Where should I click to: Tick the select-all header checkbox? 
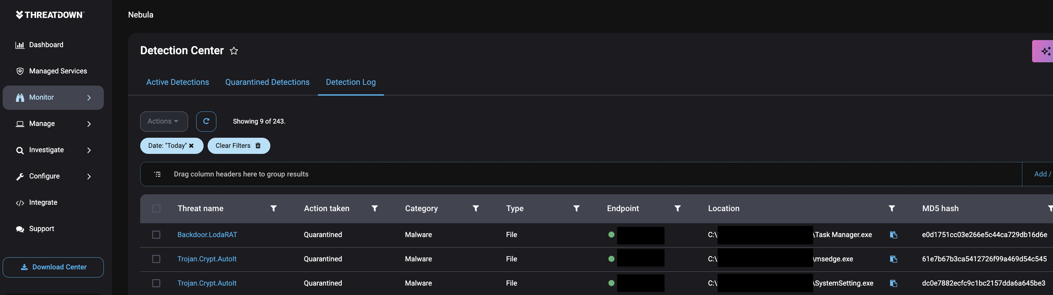tap(156, 208)
